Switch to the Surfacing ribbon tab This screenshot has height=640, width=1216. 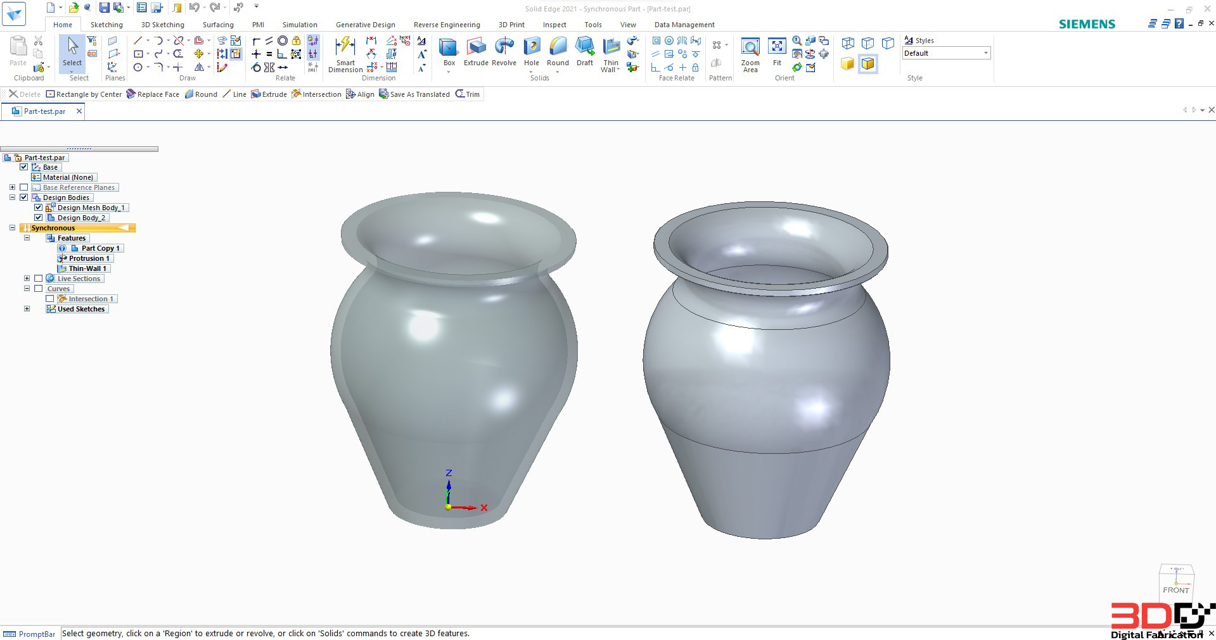[x=218, y=25]
